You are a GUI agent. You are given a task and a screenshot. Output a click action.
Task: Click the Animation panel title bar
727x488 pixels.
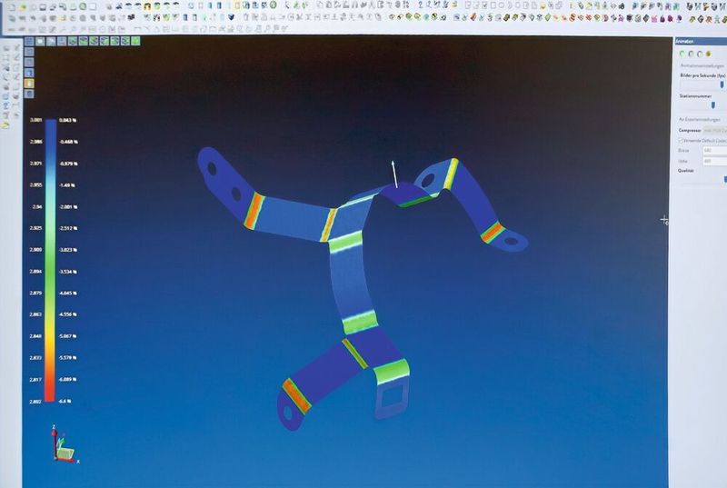(x=701, y=41)
